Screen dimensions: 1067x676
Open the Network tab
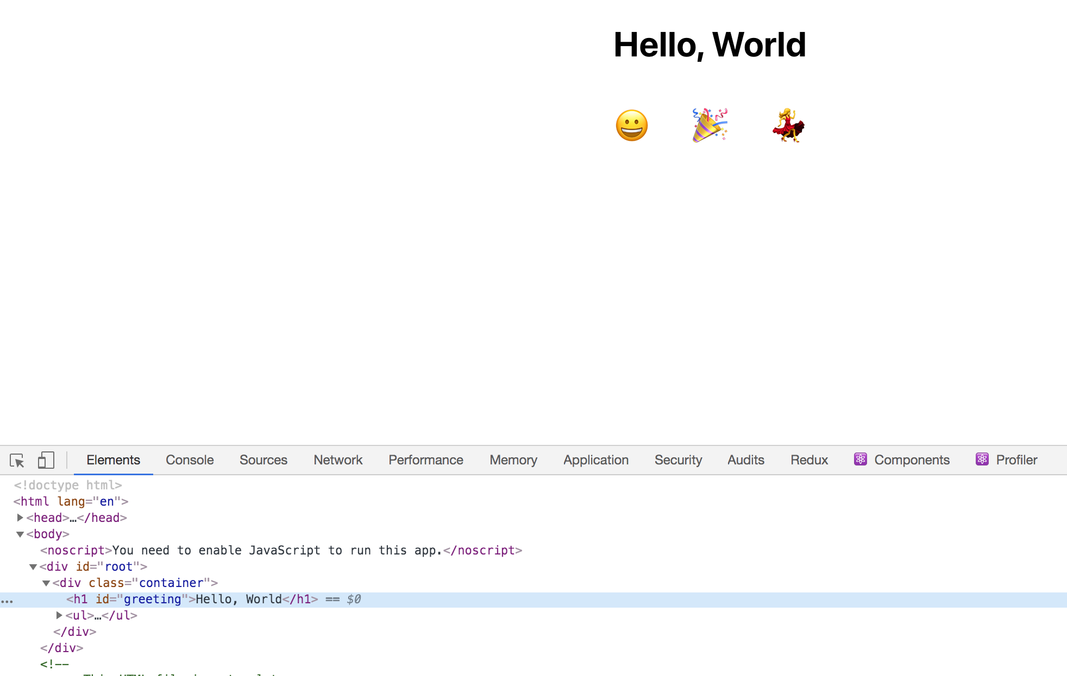coord(338,460)
